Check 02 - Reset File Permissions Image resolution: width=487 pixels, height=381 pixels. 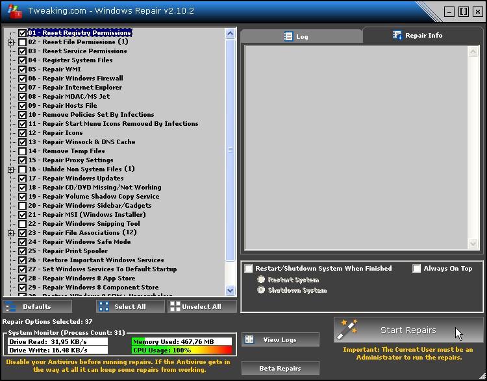pyautogui.click(x=22, y=42)
